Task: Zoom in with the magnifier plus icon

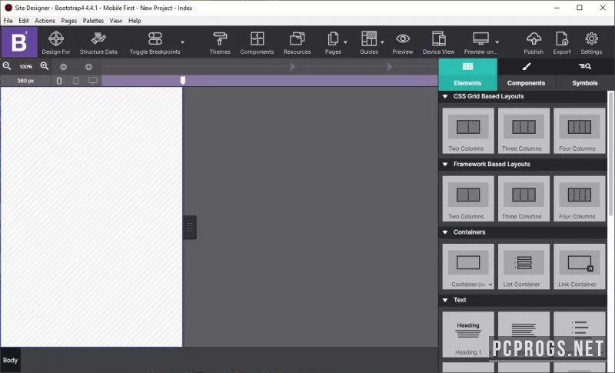Action: point(45,66)
